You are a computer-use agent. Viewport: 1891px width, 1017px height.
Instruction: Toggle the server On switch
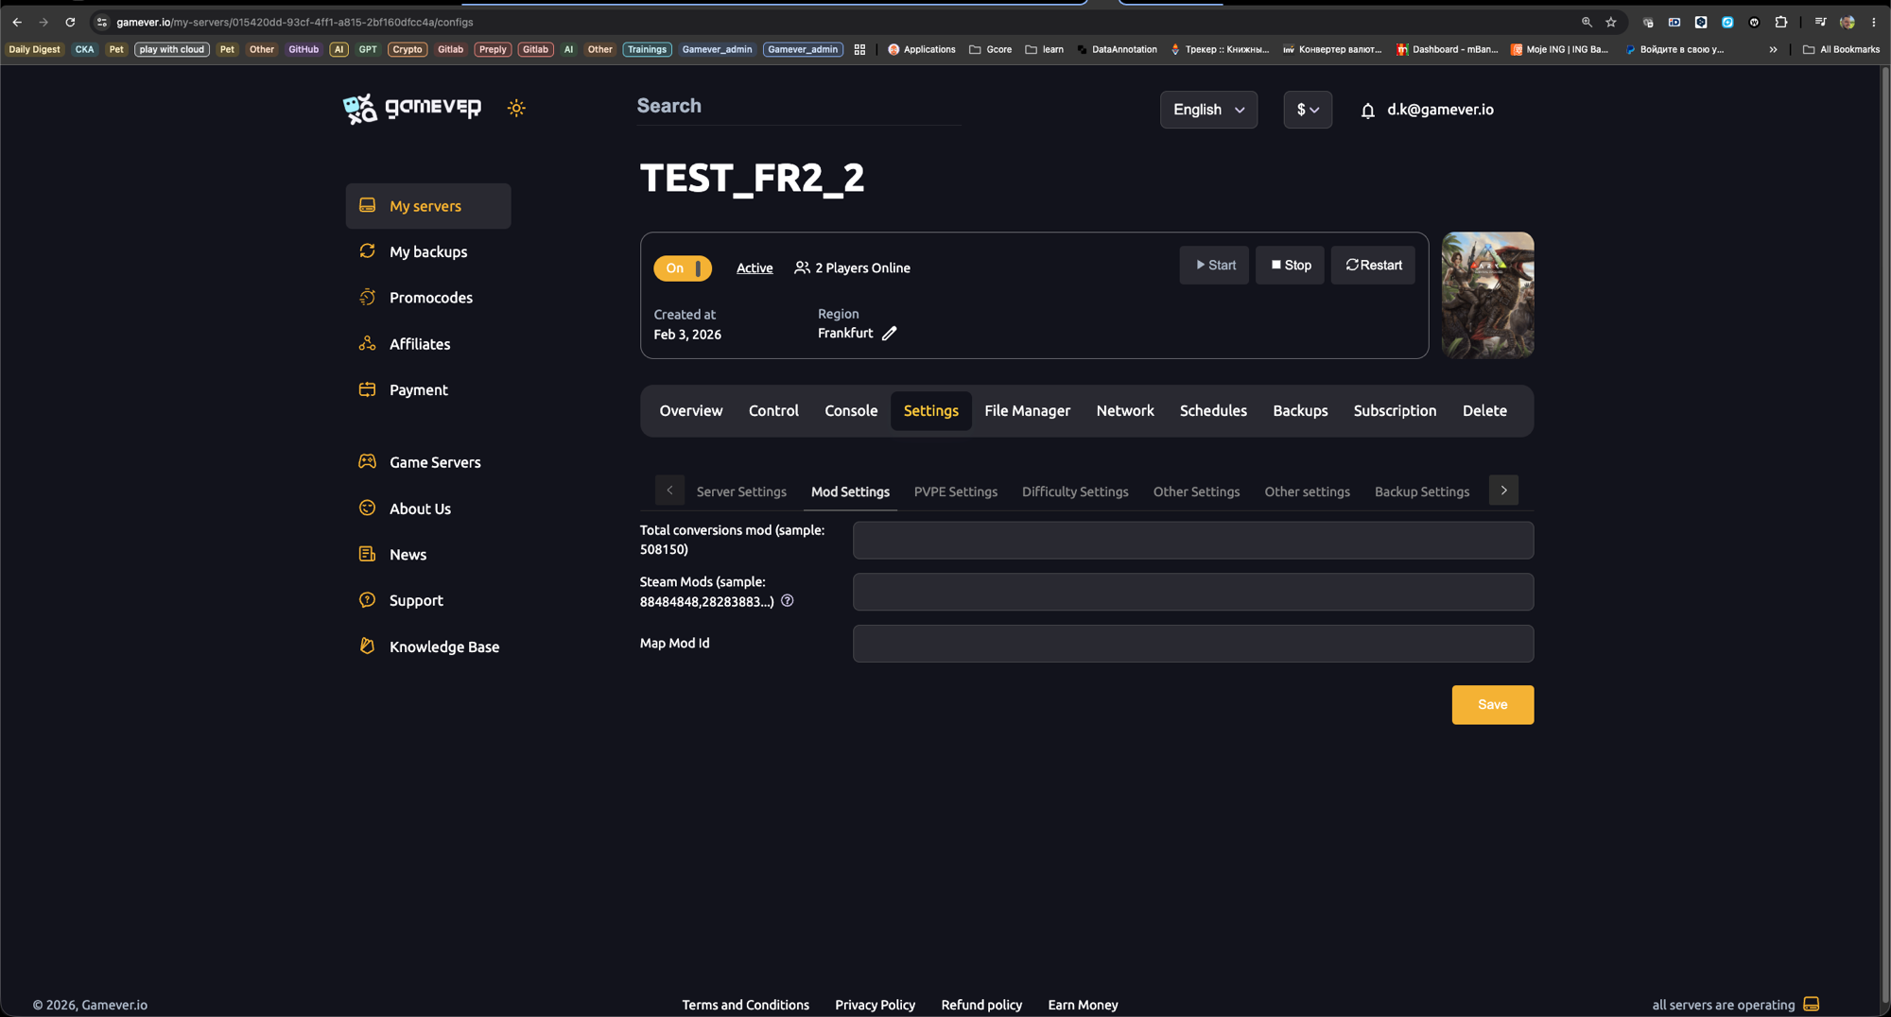point(683,268)
